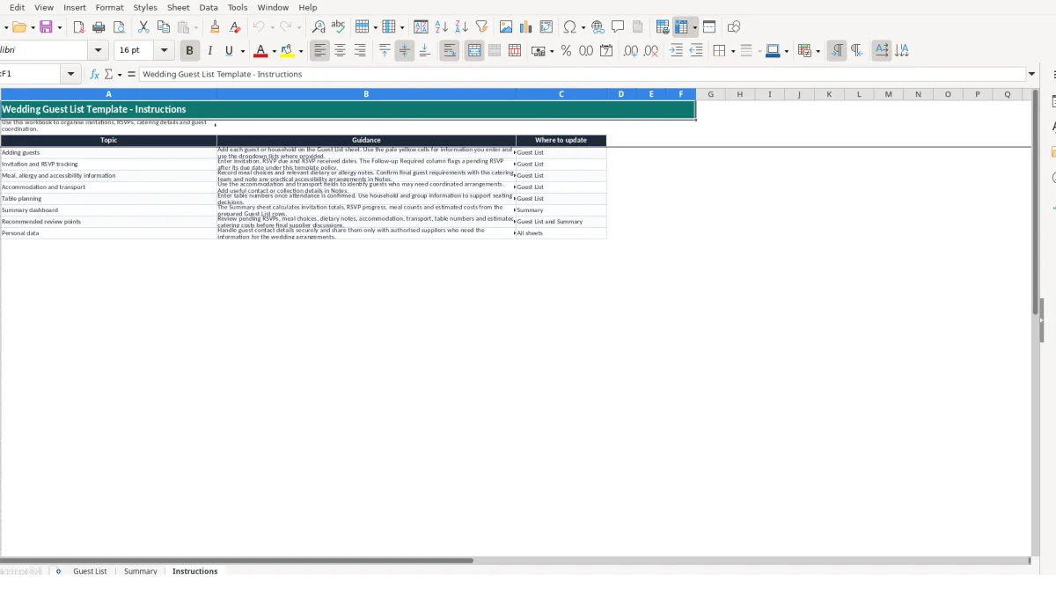This screenshot has height=594, width=1056.
Task: Click the Sort icon
Action: (421, 27)
